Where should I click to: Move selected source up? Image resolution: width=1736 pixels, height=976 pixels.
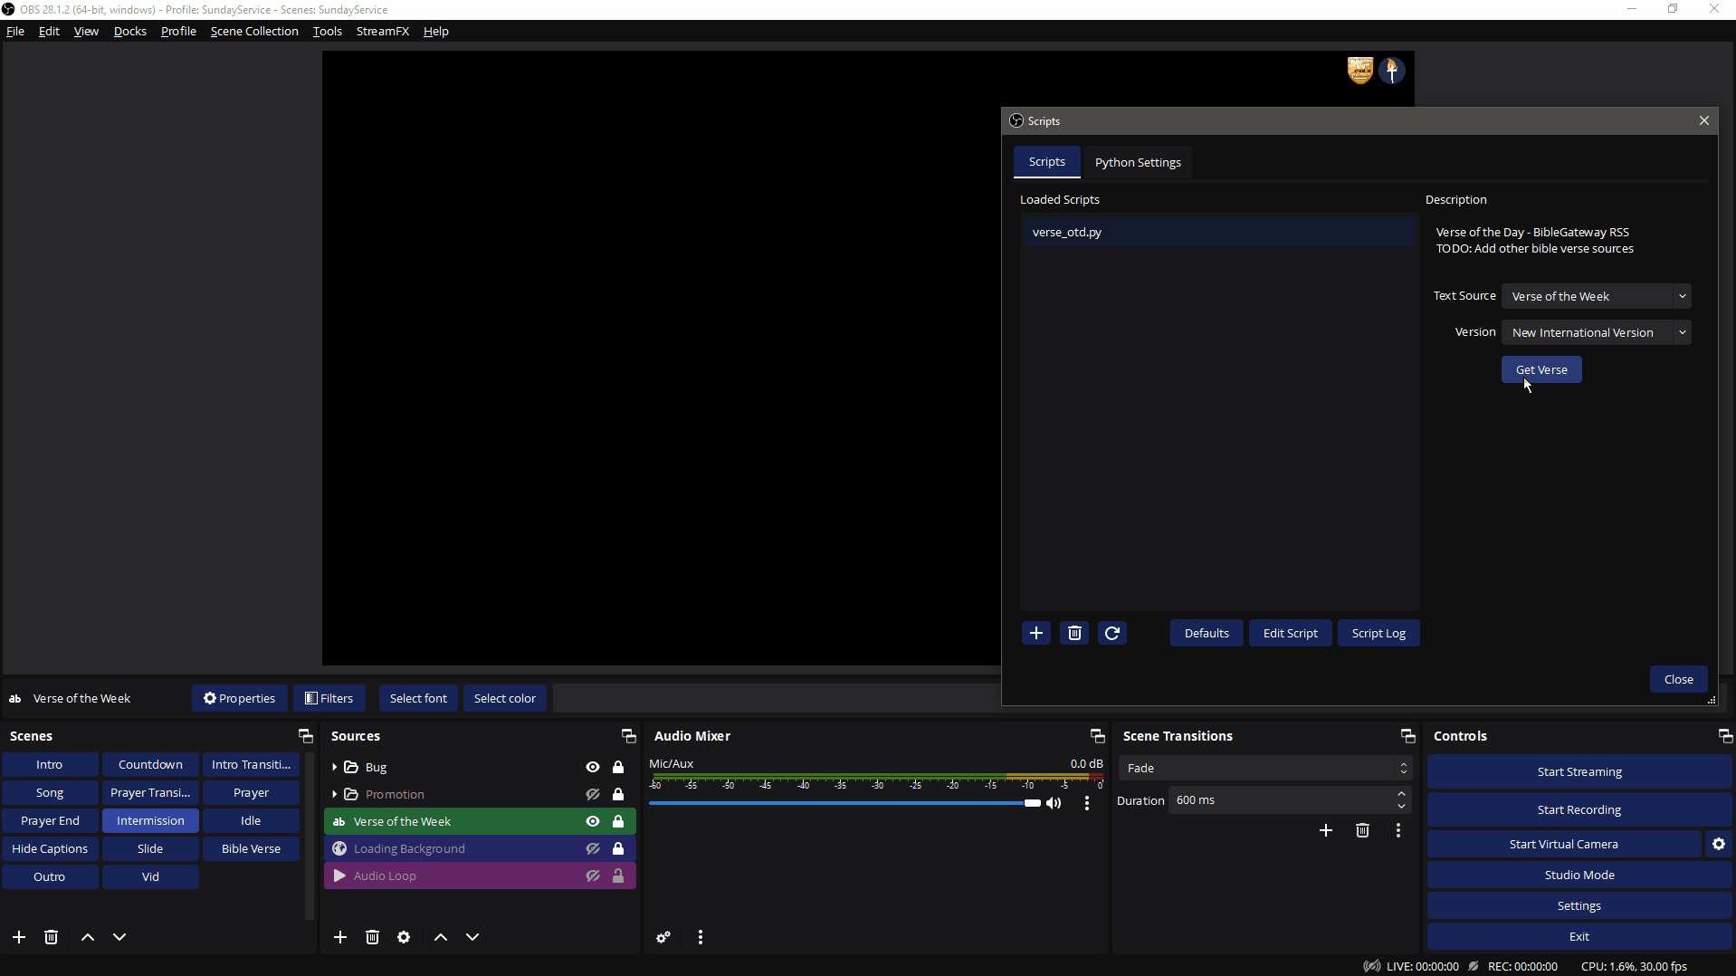[441, 937]
